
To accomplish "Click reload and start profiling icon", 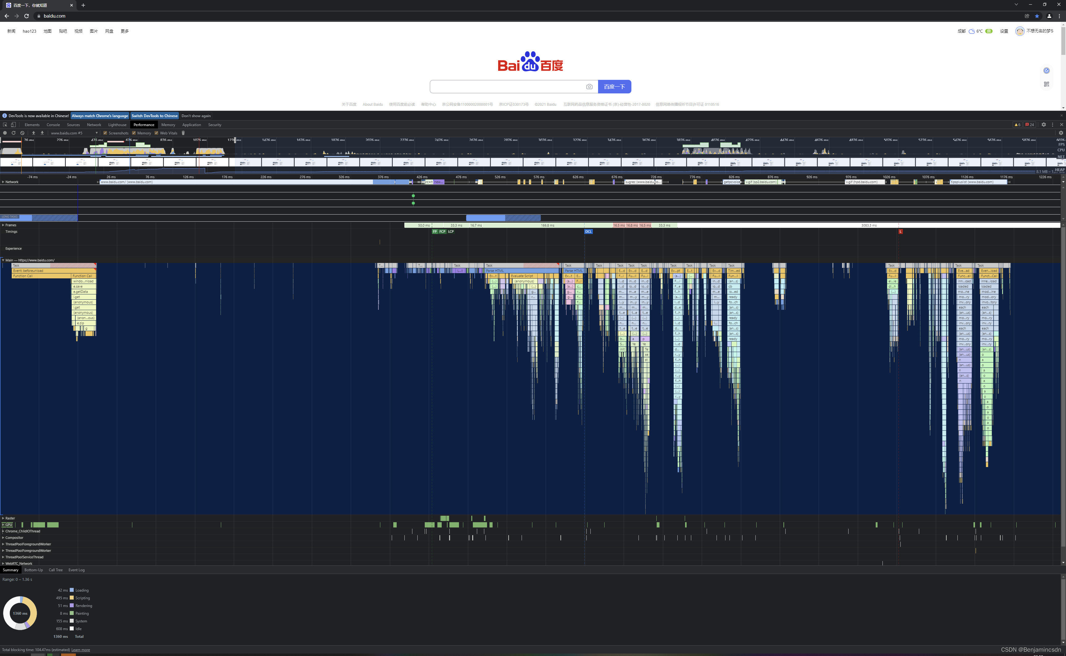I will 14,133.
